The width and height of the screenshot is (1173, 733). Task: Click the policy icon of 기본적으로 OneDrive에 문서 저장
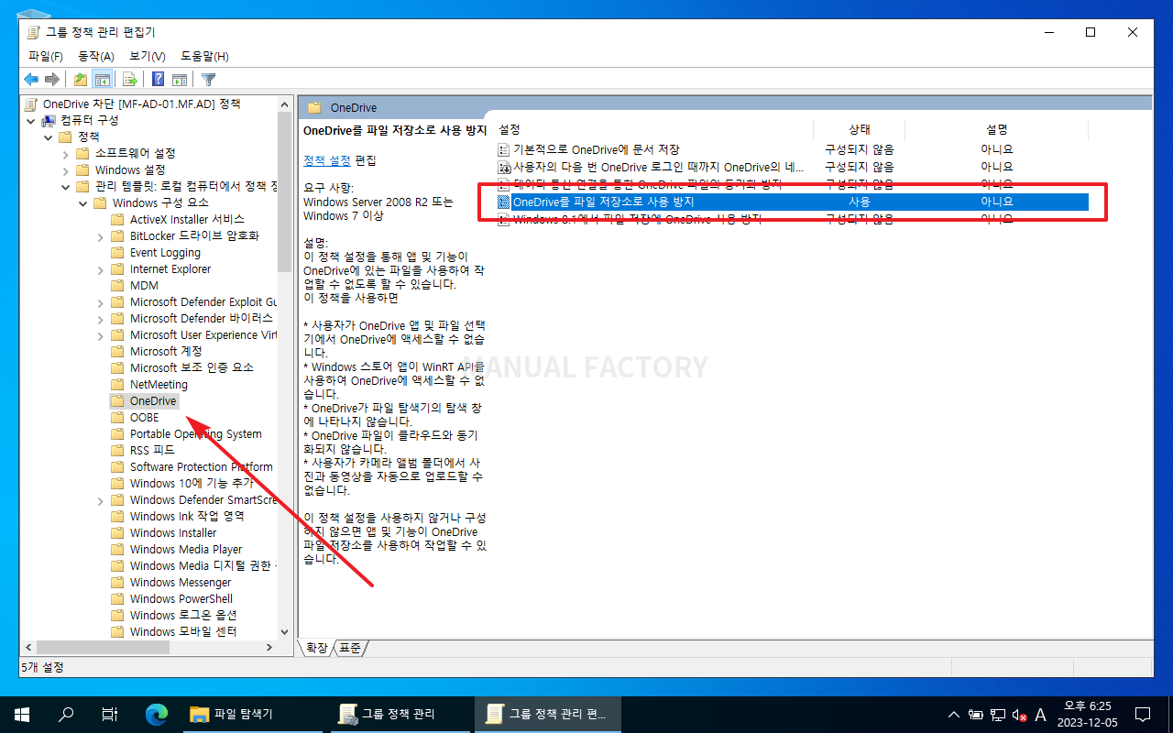tap(503, 149)
